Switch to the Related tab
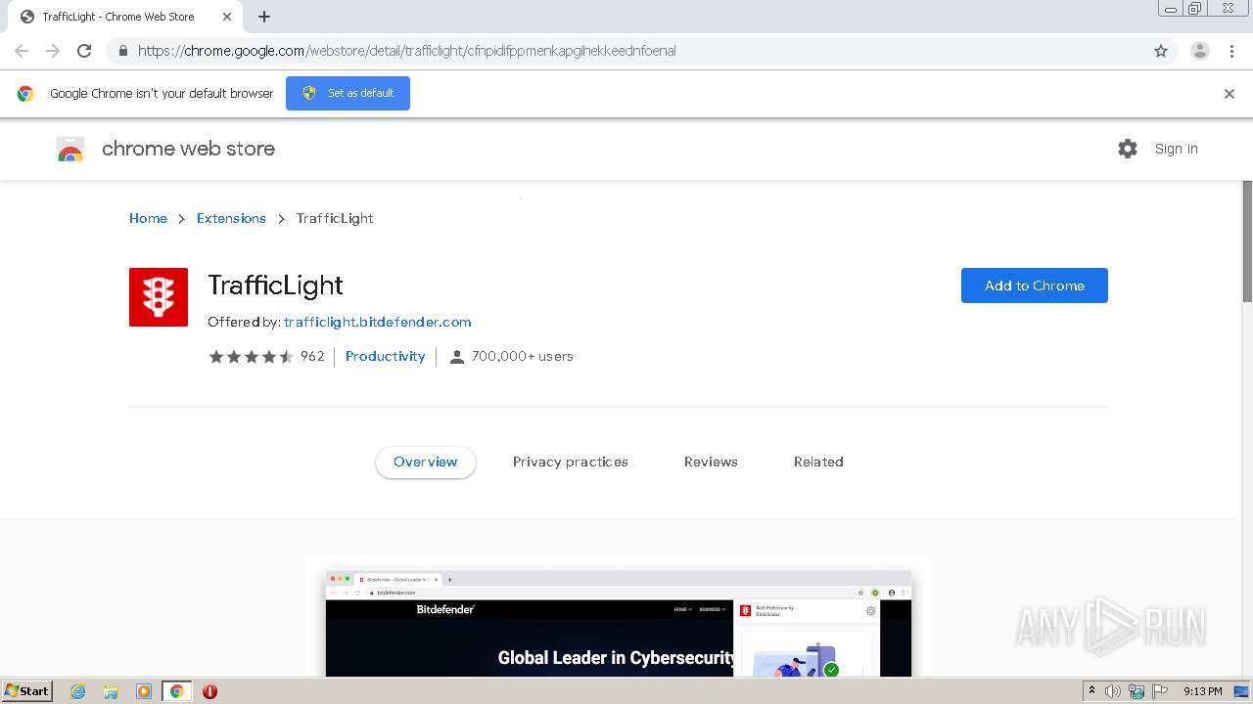The width and height of the screenshot is (1253, 704). [x=818, y=462]
